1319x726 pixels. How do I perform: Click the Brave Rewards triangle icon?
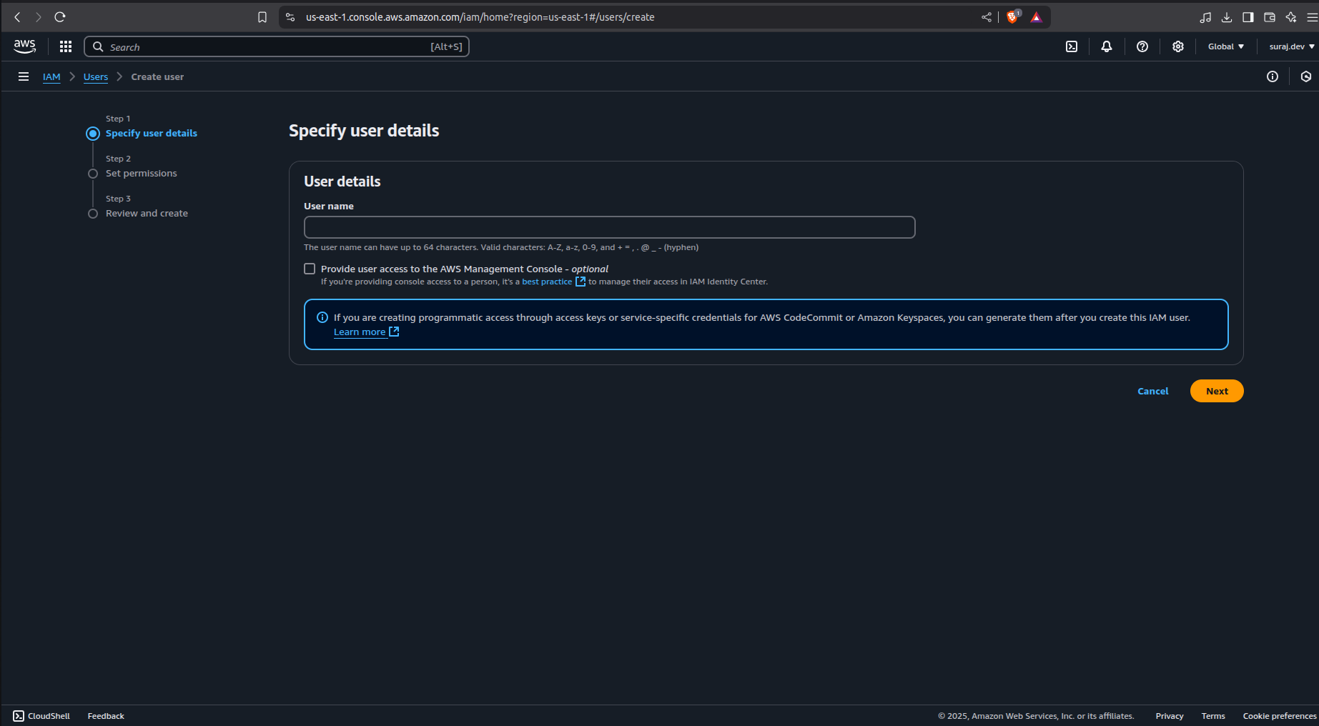click(x=1037, y=17)
